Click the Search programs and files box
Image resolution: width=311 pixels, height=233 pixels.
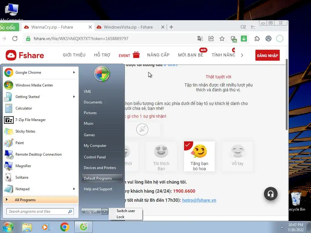click(x=40, y=211)
